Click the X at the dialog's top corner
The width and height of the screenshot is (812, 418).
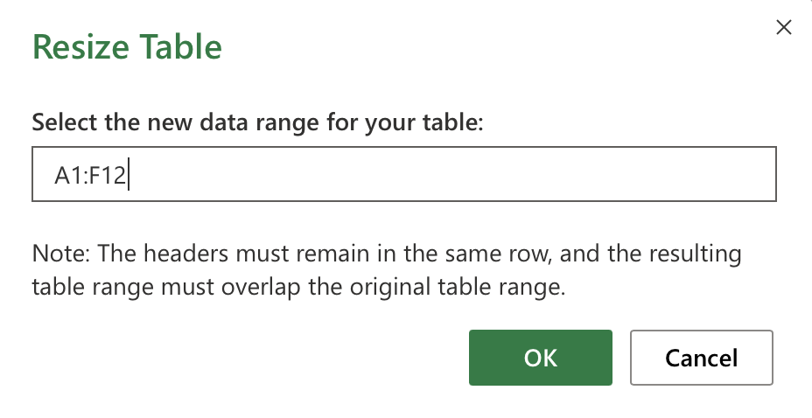click(784, 28)
